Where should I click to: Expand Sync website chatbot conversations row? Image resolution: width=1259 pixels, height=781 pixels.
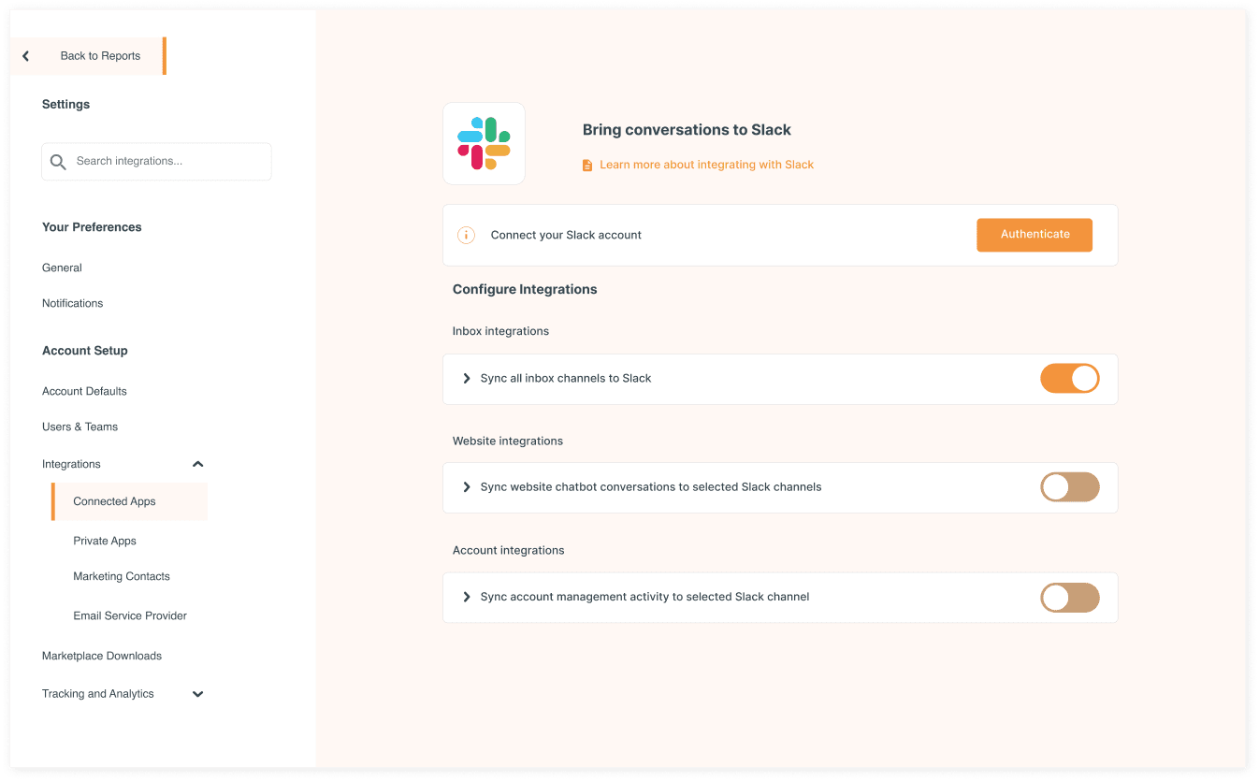pos(467,487)
